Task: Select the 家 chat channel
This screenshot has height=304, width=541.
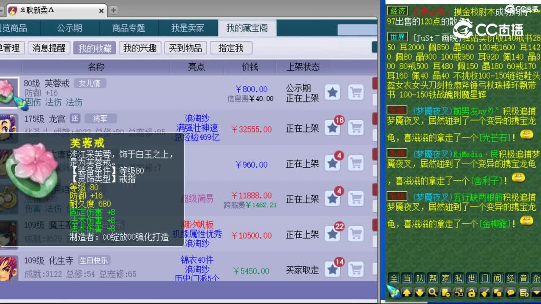Action: point(445,278)
